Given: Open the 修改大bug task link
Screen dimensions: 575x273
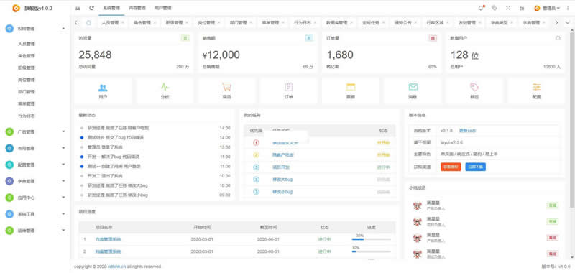Looking at the screenshot, I should pos(282,180).
